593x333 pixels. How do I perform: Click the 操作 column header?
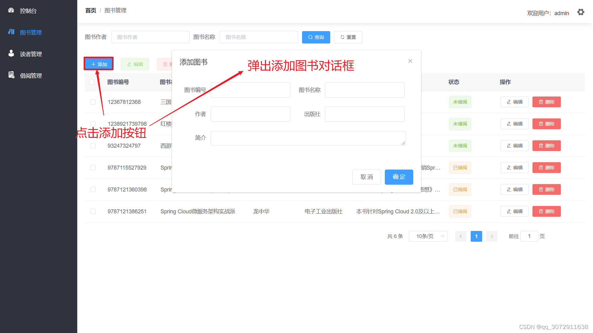[505, 82]
